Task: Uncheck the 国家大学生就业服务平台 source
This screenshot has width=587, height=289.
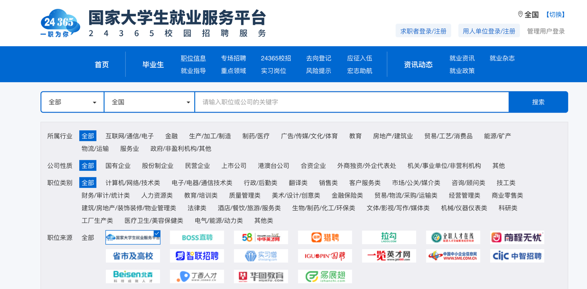Action: 133,237
